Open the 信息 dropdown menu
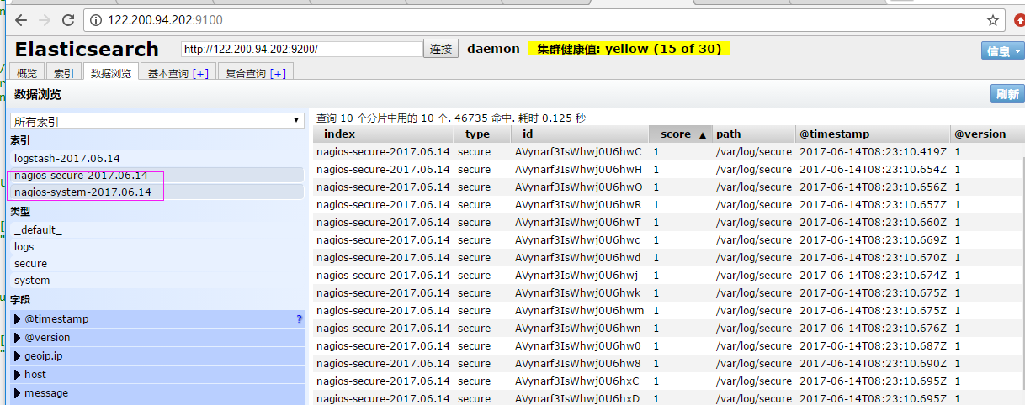 (x=1002, y=51)
